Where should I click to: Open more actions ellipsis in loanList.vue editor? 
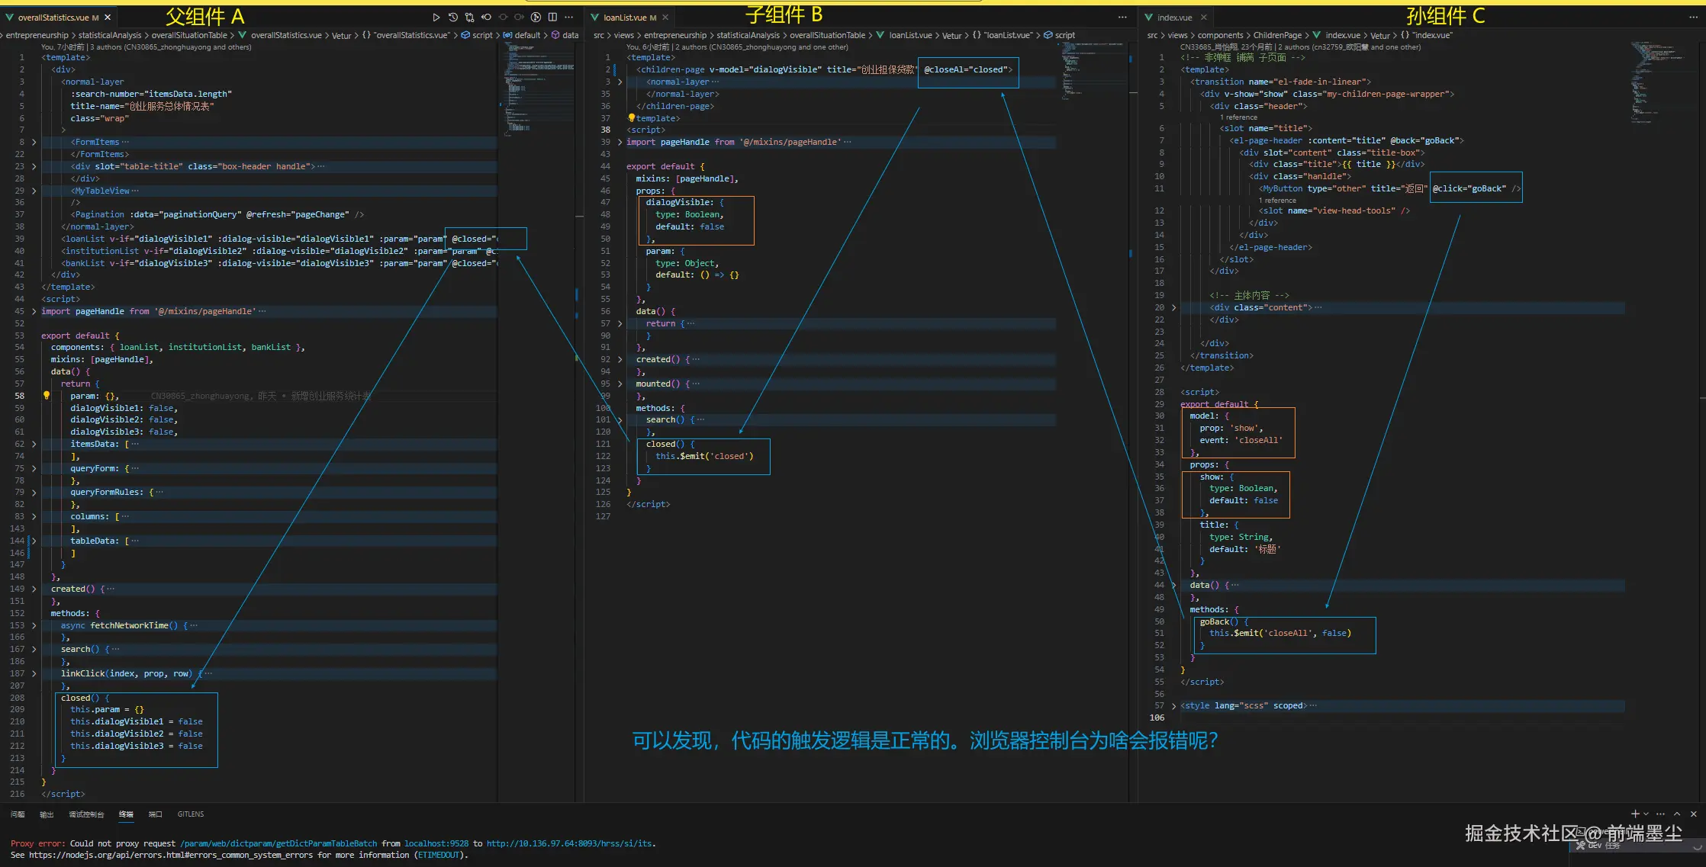coord(1122,17)
